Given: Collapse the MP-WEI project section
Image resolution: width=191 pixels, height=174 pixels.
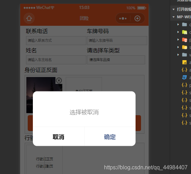Looking at the screenshot, I should 174,17.
